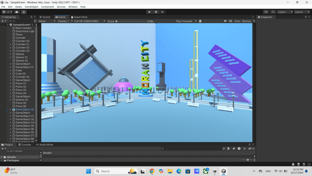Switch to the Asset Store tab

pyautogui.click(x=79, y=17)
